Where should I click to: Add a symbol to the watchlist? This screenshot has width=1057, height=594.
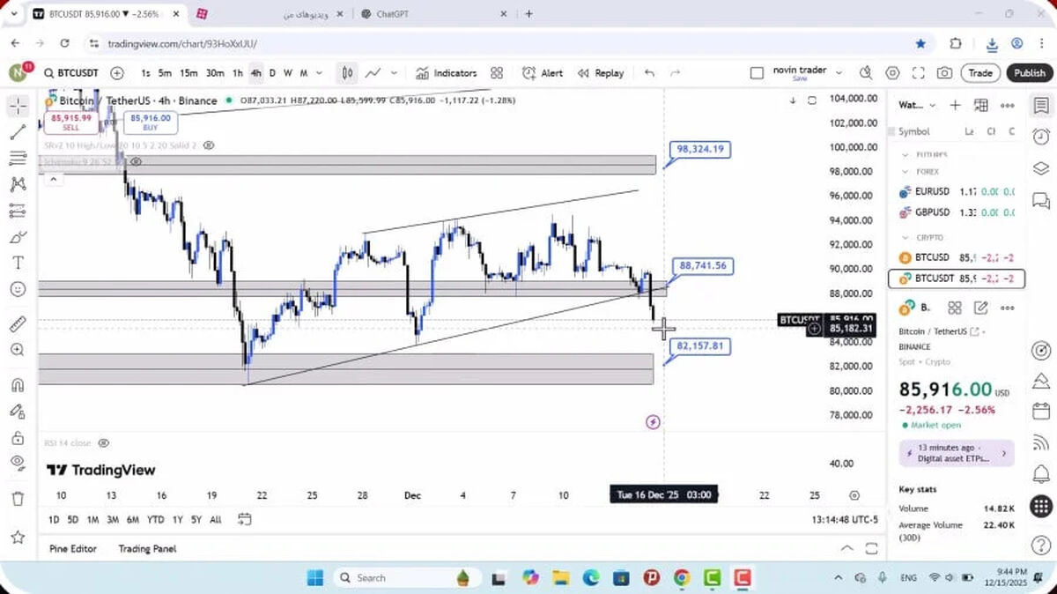pyautogui.click(x=955, y=106)
